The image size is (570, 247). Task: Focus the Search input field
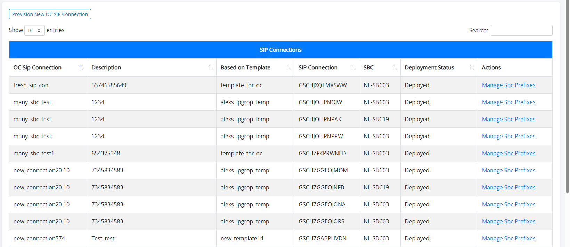pos(521,31)
